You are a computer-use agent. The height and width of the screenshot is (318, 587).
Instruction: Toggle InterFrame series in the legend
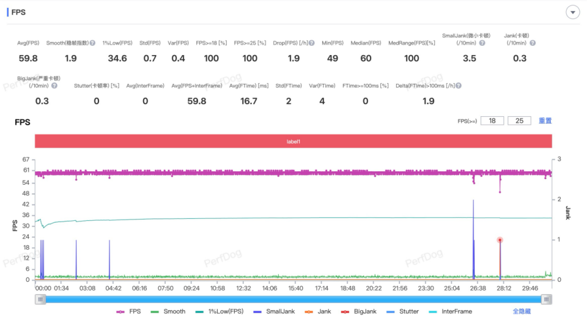coord(451,311)
